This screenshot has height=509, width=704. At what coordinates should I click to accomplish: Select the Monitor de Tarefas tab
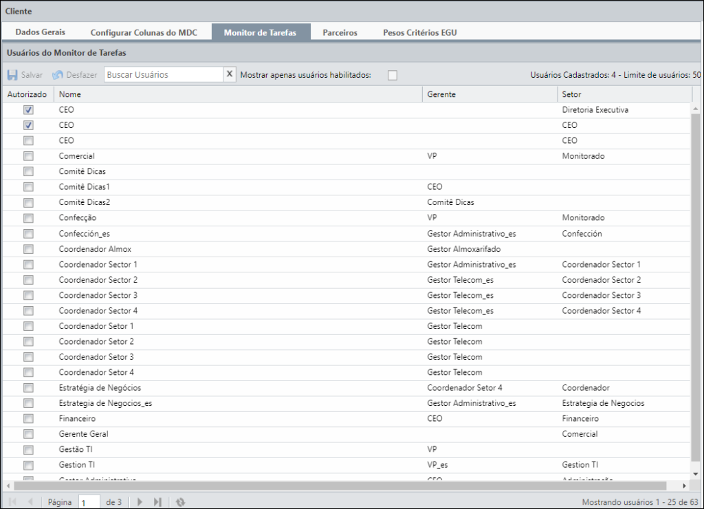point(261,32)
